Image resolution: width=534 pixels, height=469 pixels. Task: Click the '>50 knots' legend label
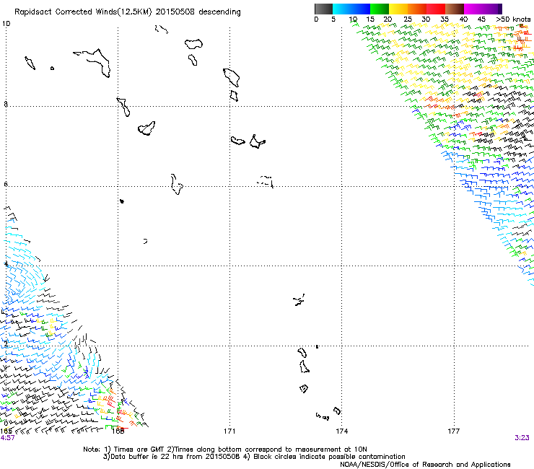(513, 19)
